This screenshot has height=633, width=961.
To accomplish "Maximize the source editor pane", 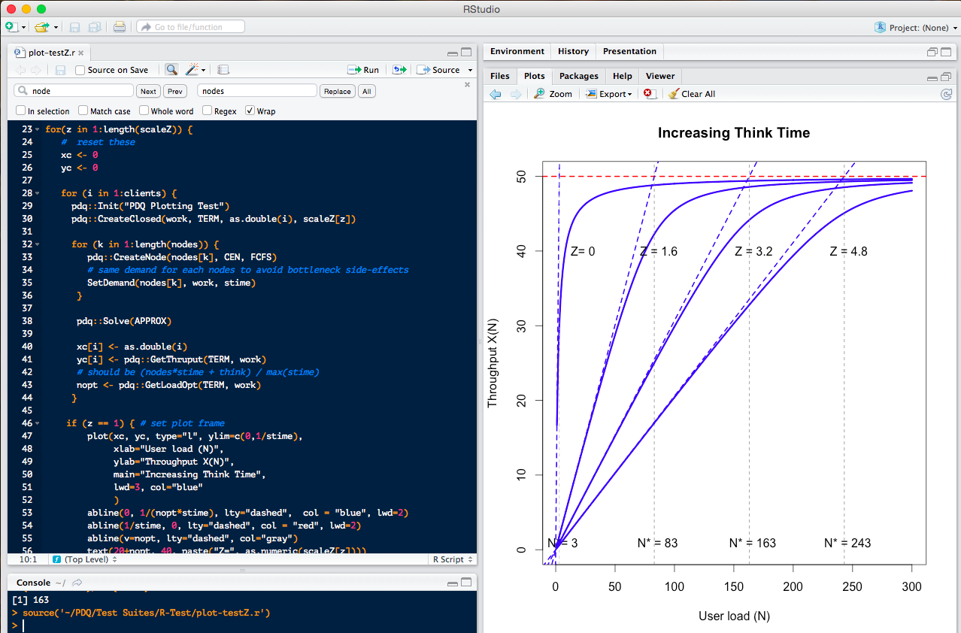I will coord(466,53).
